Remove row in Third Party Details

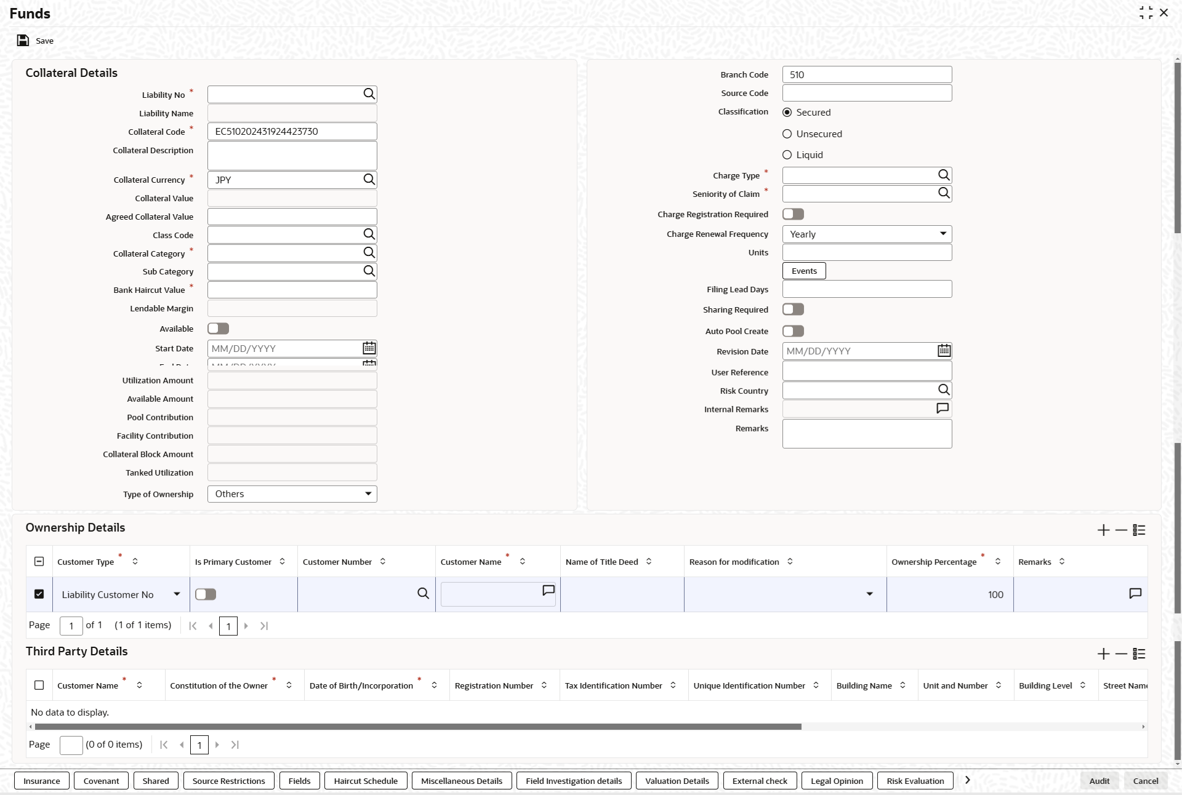(1121, 654)
